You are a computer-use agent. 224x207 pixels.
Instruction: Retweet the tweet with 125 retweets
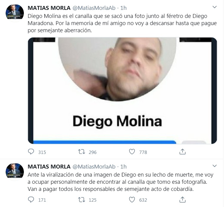pyautogui.click(x=81, y=200)
